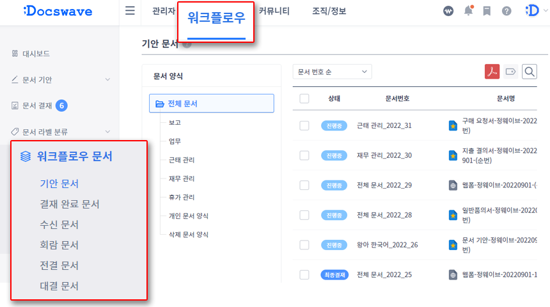
Task: Click web form icon in 전체 문서_2022_25 row
Action: click(453, 275)
